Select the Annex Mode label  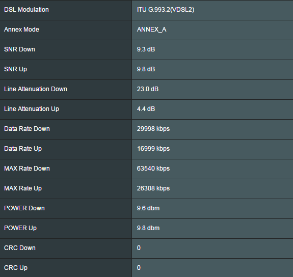[21, 30]
